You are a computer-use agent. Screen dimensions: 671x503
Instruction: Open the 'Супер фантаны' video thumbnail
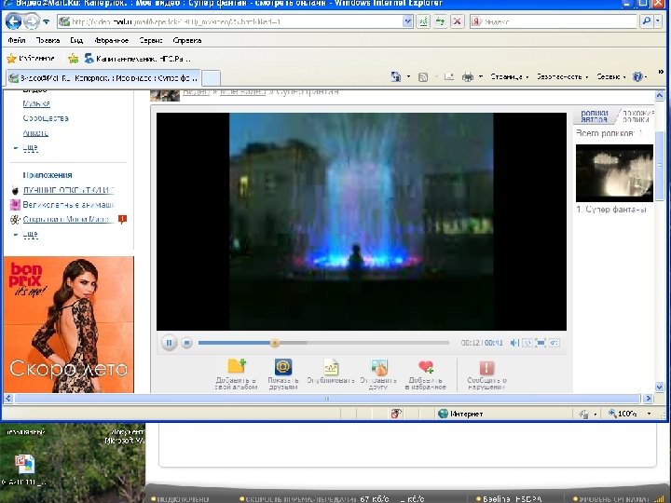pyautogui.click(x=614, y=173)
